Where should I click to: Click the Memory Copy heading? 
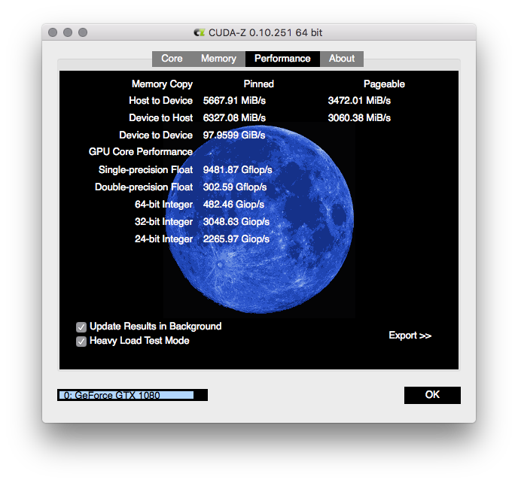(162, 84)
